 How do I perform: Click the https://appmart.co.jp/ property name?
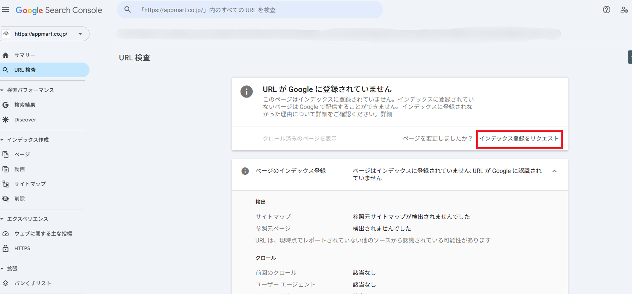41,34
